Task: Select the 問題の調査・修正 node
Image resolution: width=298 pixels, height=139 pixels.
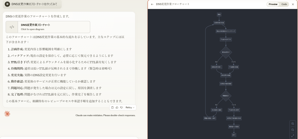Action: 210,118
